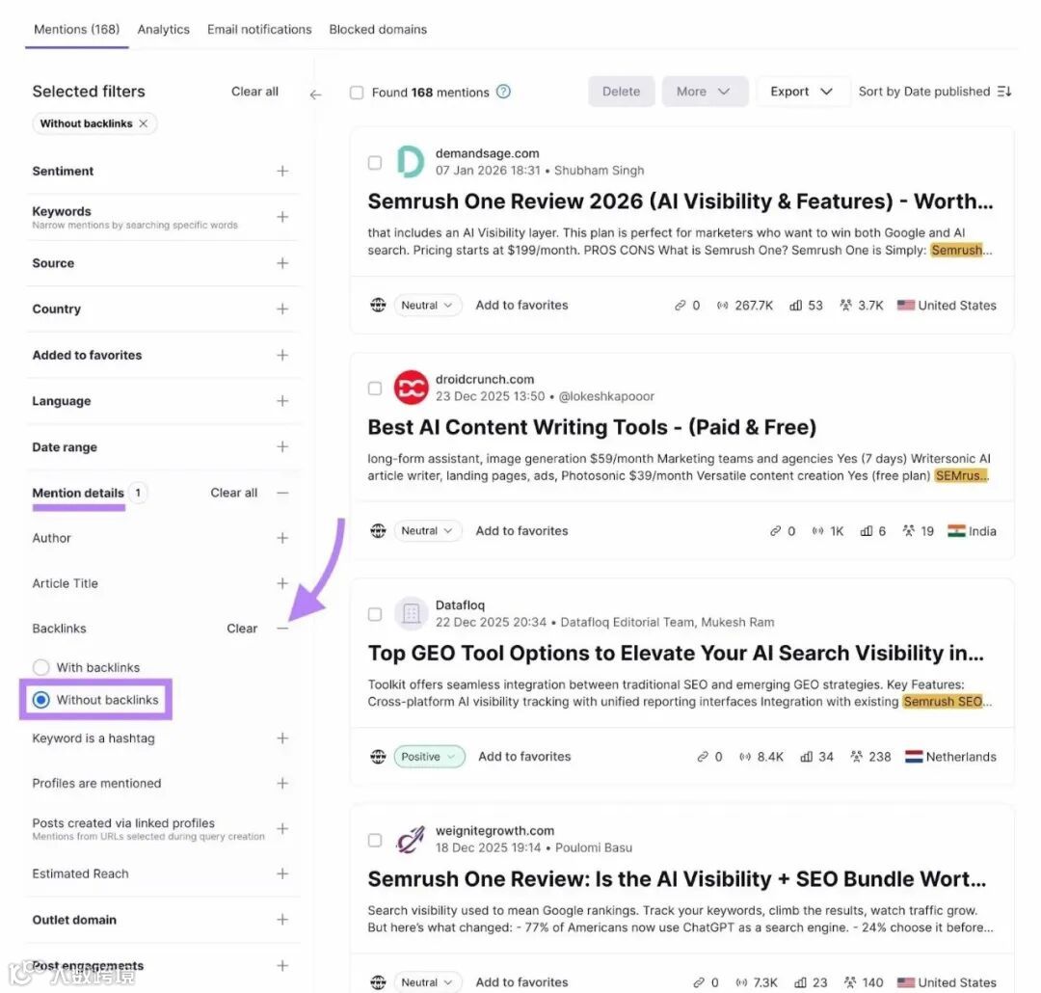1041x993 pixels.
Task: Click globe source icon on Datafloq mention
Action: 378,757
